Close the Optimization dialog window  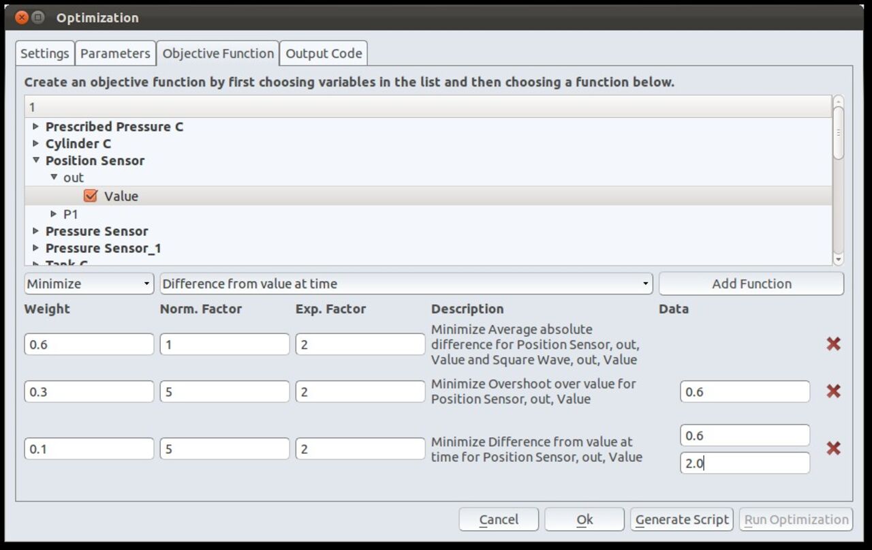(22, 18)
